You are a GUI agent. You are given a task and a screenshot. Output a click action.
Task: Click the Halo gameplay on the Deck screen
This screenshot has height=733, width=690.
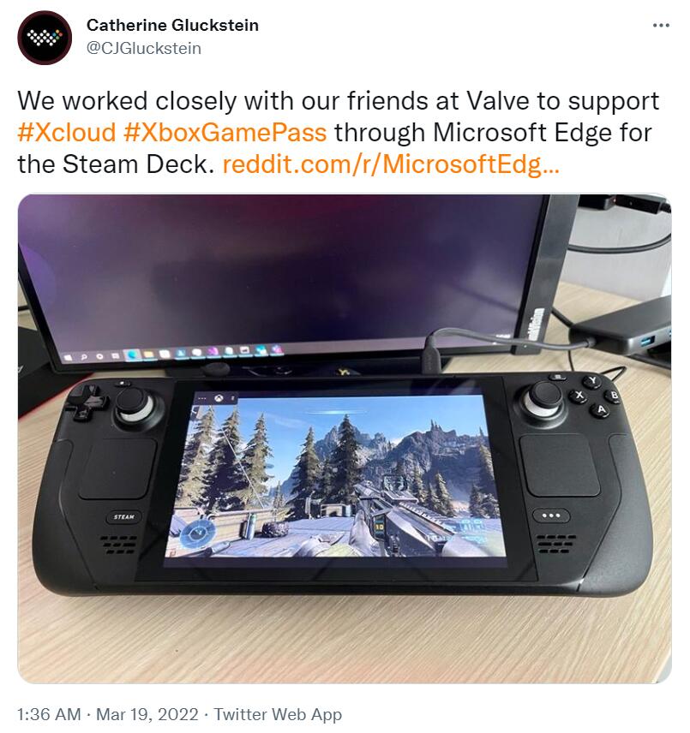point(334,476)
